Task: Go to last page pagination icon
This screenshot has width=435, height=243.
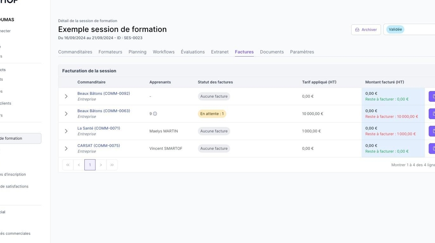Action: point(112,165)
